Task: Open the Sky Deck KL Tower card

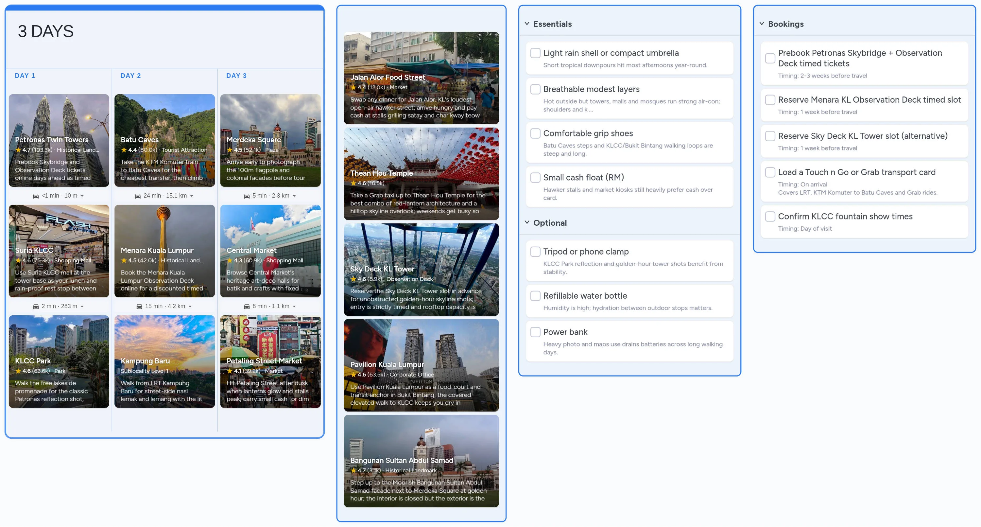Action: point(422,270)
